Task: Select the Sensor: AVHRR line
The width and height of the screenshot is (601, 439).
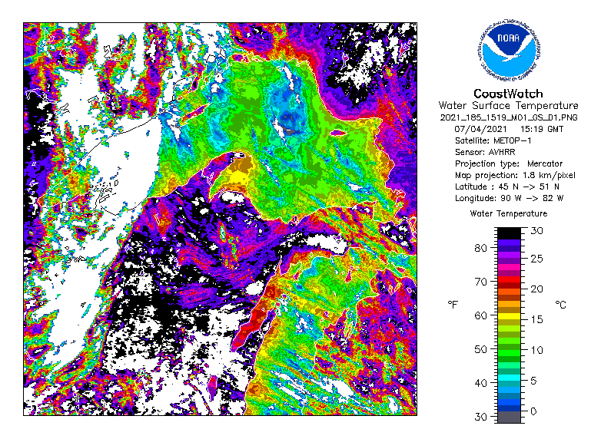Action: point(485,152)
